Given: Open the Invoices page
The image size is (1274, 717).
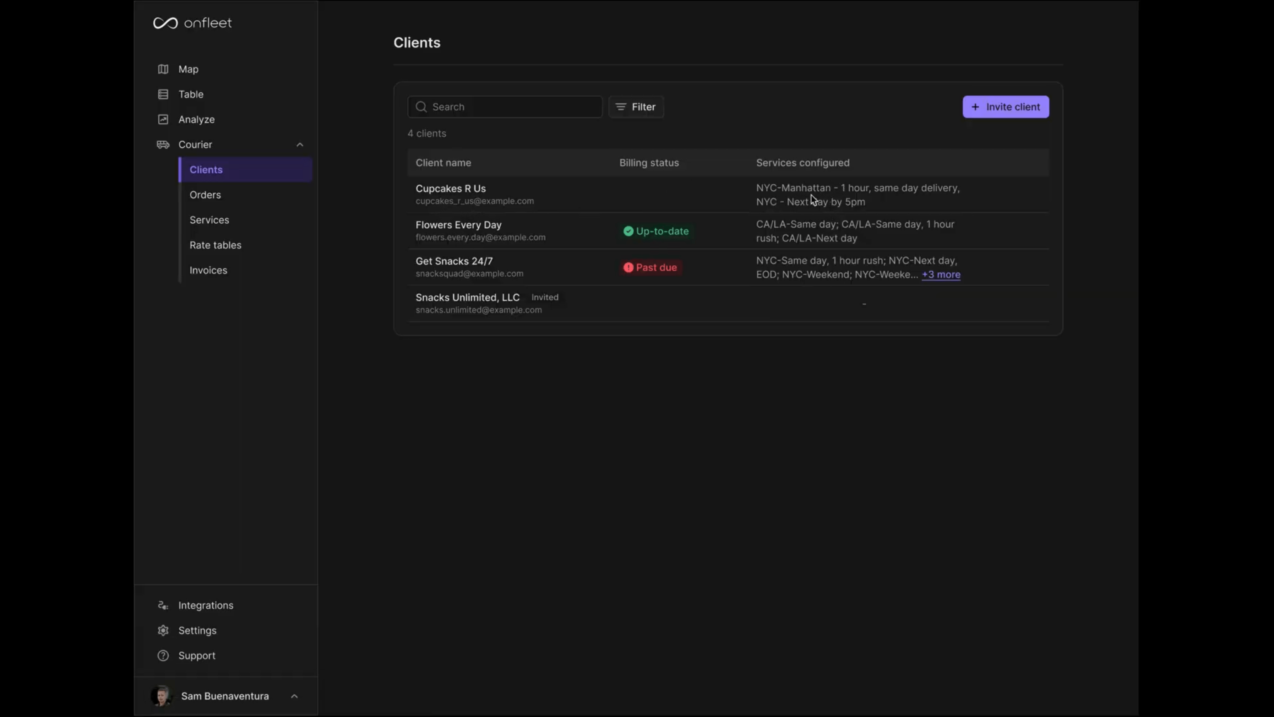Looking at the screenshot, I should tap(208, 270).
